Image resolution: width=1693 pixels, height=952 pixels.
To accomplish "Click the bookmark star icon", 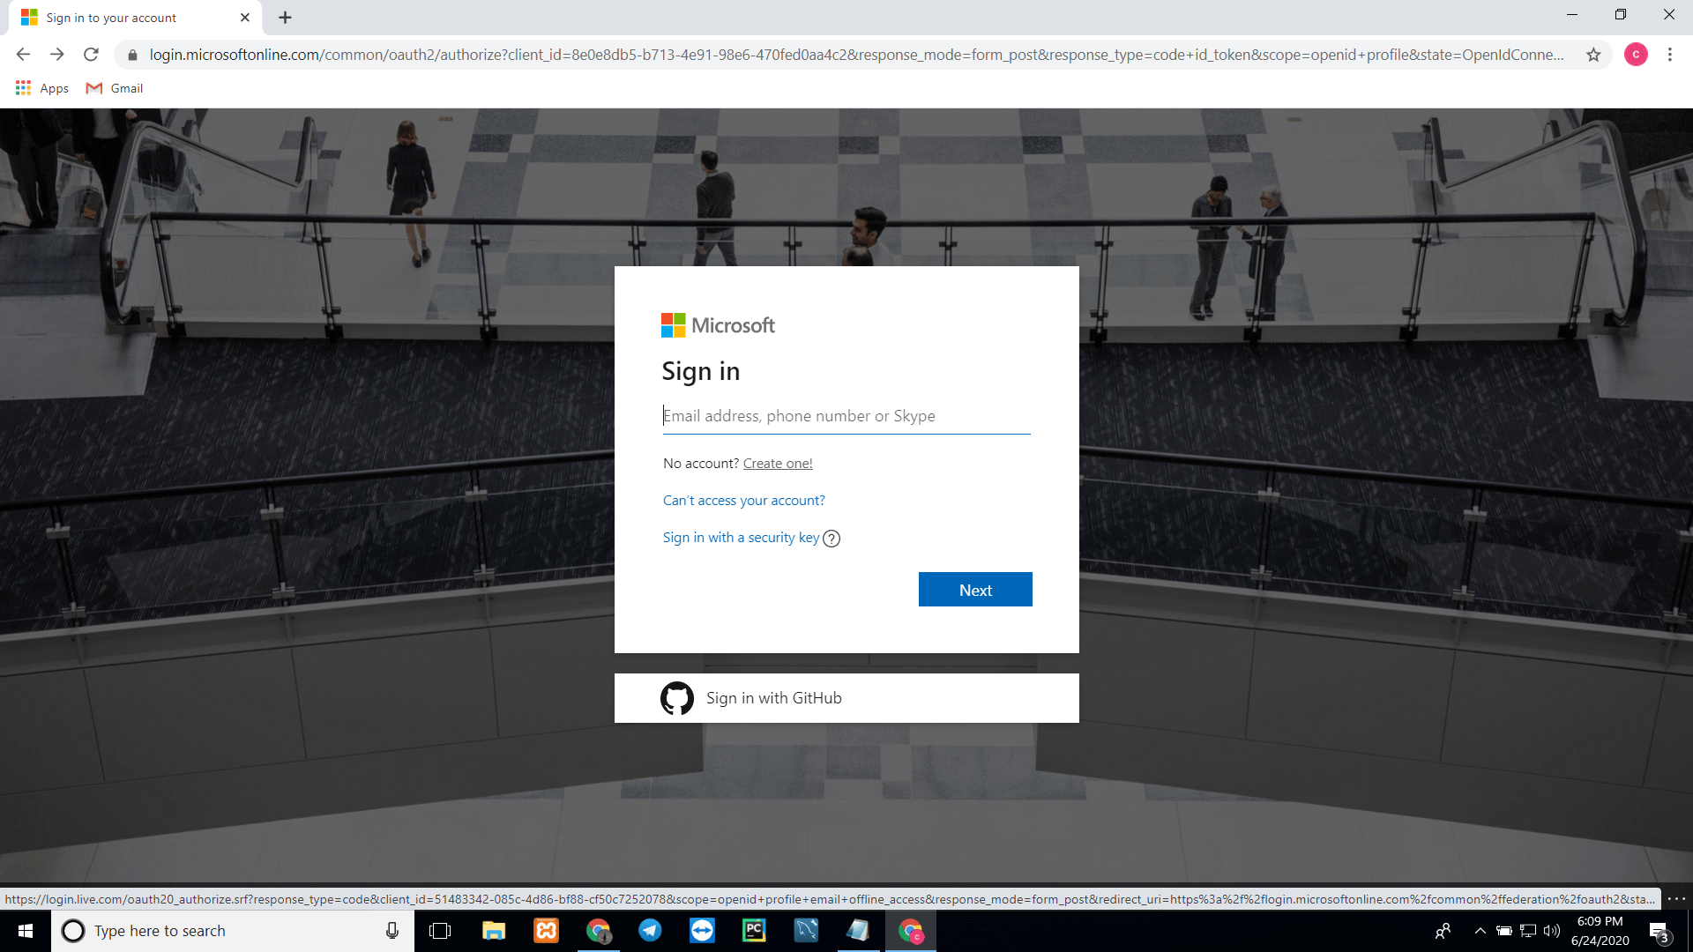I will click(1594, 54).
